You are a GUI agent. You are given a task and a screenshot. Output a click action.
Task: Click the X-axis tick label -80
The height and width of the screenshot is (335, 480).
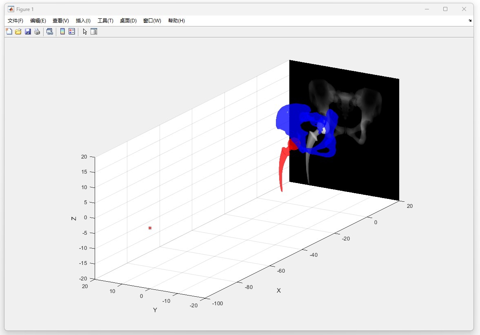pyautogui.click(x=249, y=287)
